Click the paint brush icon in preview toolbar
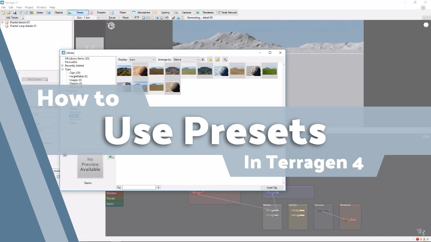Viewport: 431px width, 242px height. pos(173,17)
